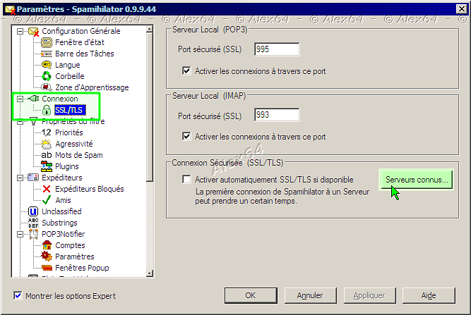Click the green checkmark Amis icon

pyautogui.click(x=47, y=200)
